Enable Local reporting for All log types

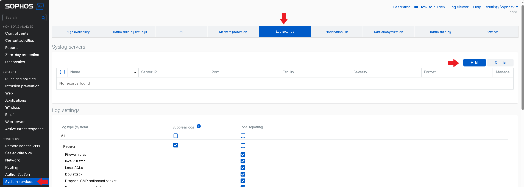click(243, 136)
